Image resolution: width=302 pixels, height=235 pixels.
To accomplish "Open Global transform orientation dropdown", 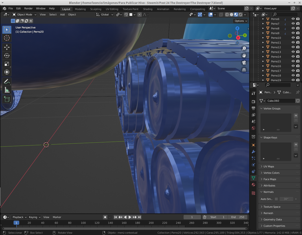I will pos(105,15).
